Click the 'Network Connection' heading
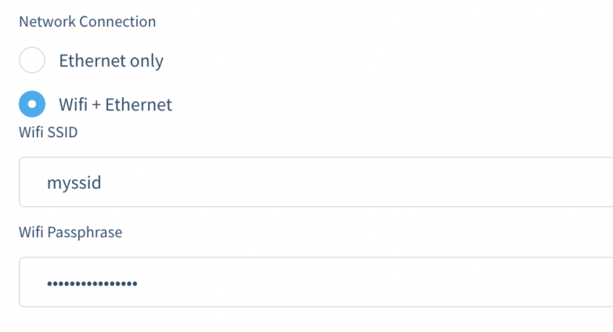This screenshot has height=332, width=613. click(87, 22)
